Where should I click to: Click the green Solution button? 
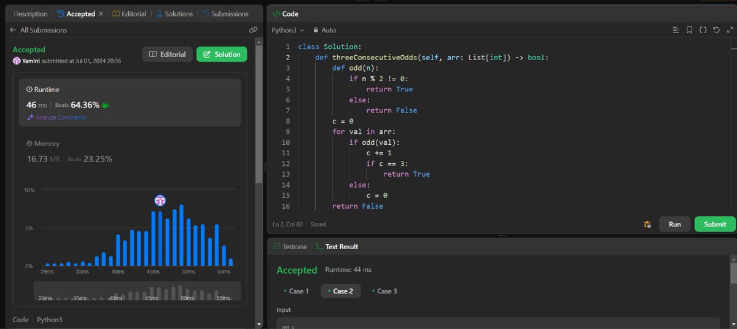(222, 54)
